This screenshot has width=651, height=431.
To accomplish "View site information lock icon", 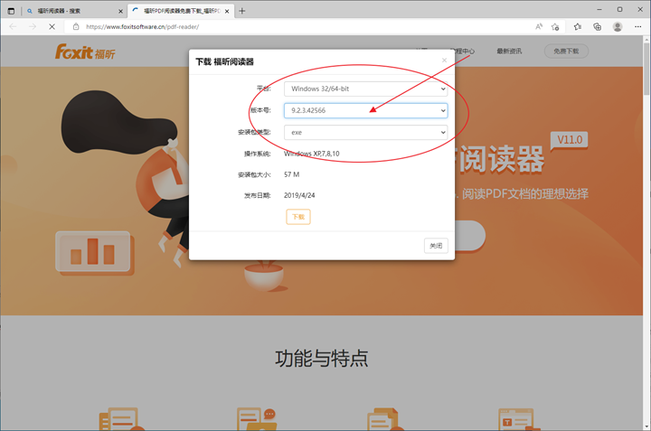I will [x=76, y=26].
